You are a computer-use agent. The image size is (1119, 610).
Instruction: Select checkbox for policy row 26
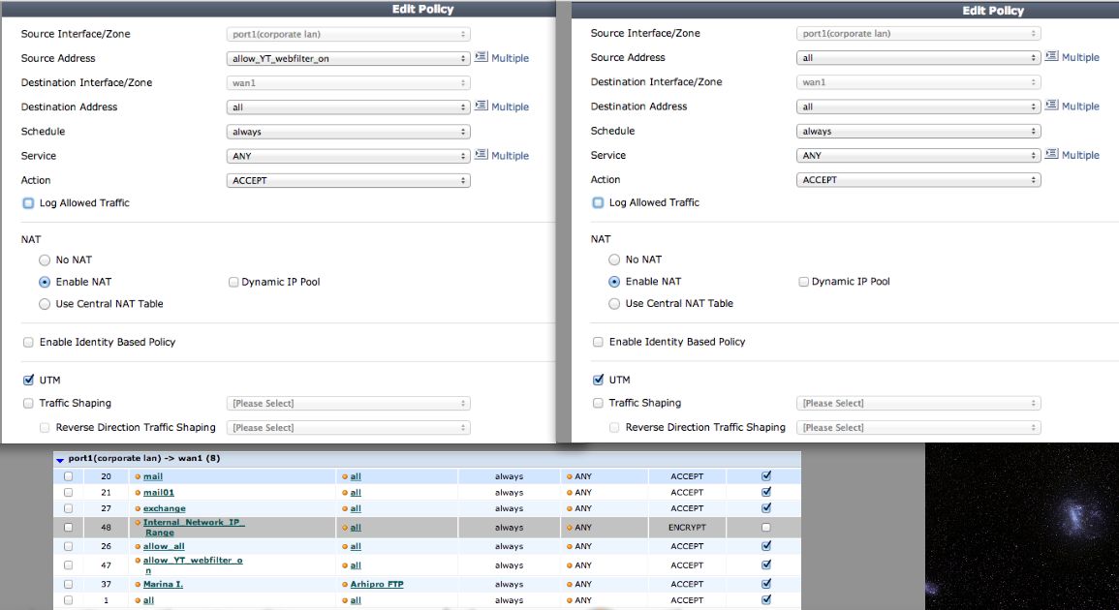click(x=69, y=546)
